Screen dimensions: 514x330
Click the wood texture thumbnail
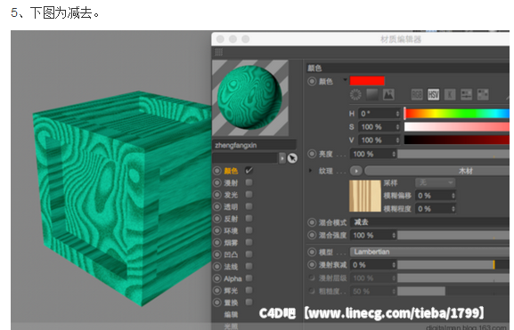click(x=365, y=196)
